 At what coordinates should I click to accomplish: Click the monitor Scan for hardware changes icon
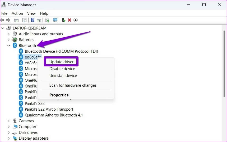pos(55,20)
